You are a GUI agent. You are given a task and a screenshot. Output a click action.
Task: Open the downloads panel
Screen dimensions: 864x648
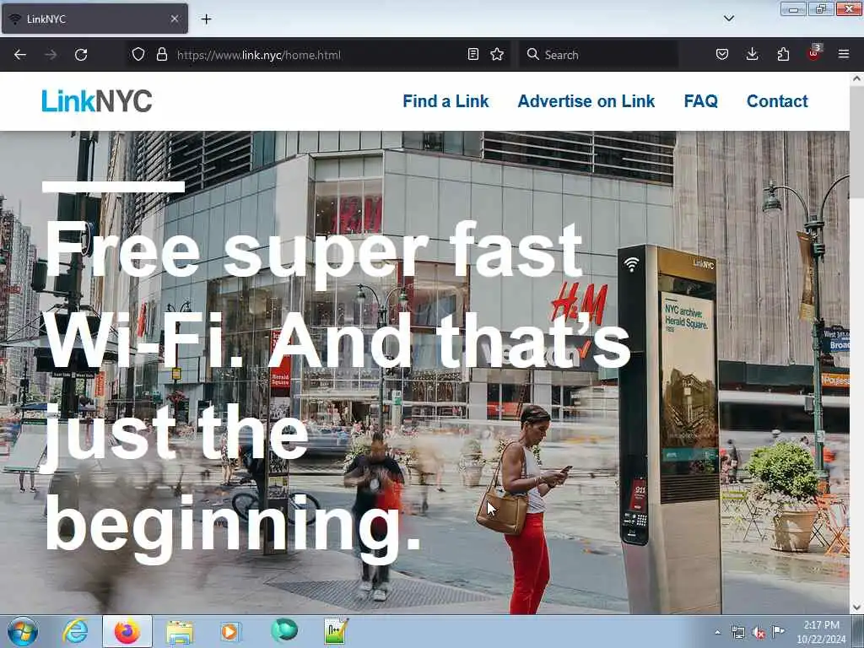point(752,55)
